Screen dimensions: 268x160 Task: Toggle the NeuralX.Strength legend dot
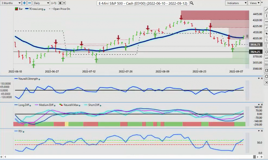pyautogui.click(x=39, y=79)
